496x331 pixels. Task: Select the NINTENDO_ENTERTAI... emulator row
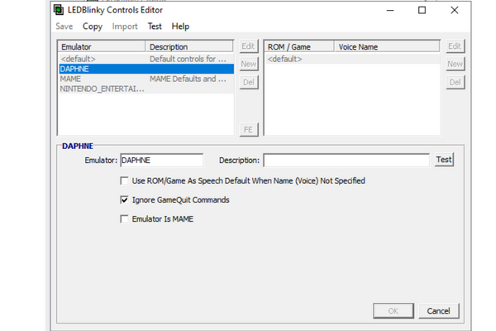pyautogui.click(x=146, y=89)
